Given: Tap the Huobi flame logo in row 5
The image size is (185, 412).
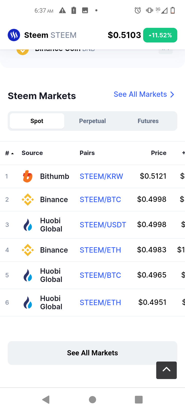Looking at the screenshot, I should [x=28, y=275].
